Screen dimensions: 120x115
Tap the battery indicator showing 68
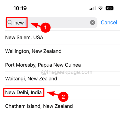pos(110,8)
